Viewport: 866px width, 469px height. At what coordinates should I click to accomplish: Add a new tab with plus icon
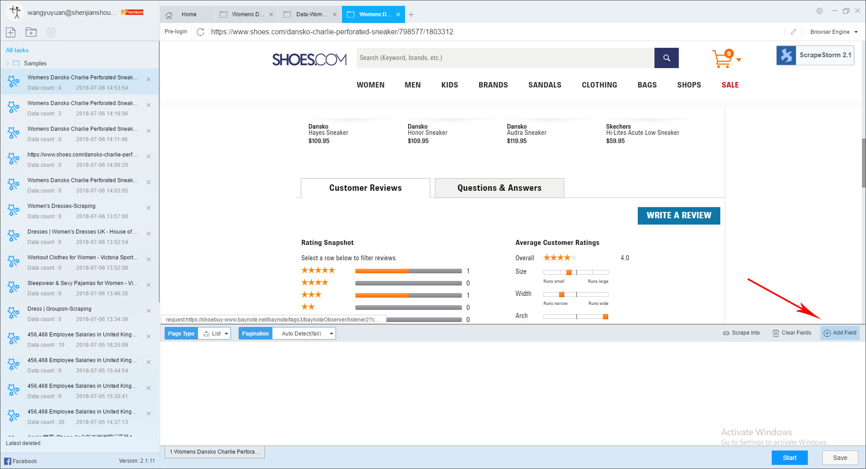click(x=411, y=14)
